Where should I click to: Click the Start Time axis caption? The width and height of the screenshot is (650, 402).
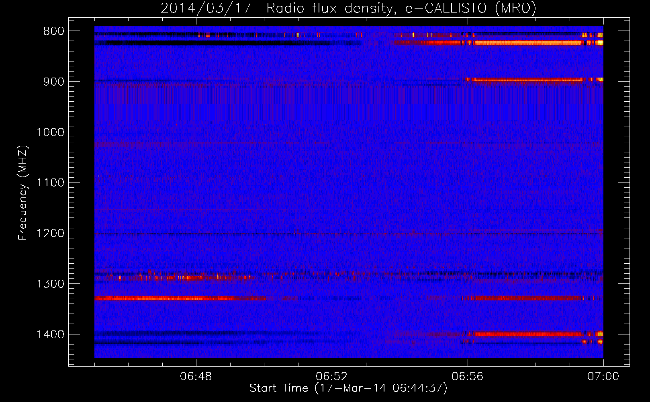[348, 388]
